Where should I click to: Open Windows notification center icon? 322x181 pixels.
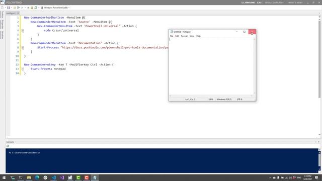point(316,177)
